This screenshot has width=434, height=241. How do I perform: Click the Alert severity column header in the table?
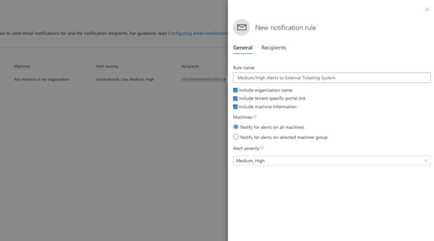pyautogui.click(x=107, y=66)
